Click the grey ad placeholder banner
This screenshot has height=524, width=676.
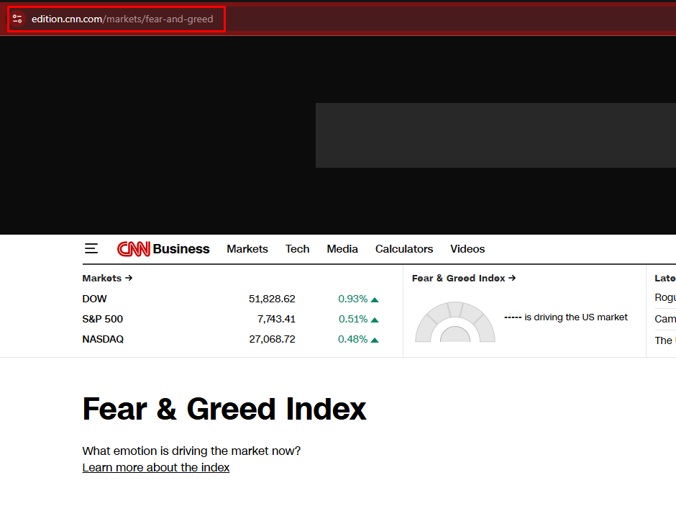point(495,135)
